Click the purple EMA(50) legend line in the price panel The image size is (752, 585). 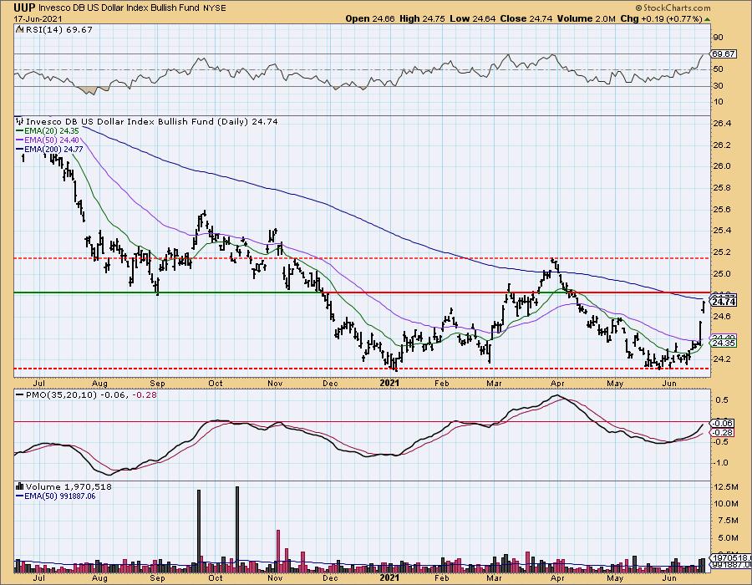coord(20,140)
